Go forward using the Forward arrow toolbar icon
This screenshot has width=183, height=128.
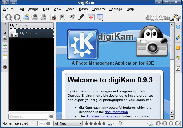[x=17, y=17]
